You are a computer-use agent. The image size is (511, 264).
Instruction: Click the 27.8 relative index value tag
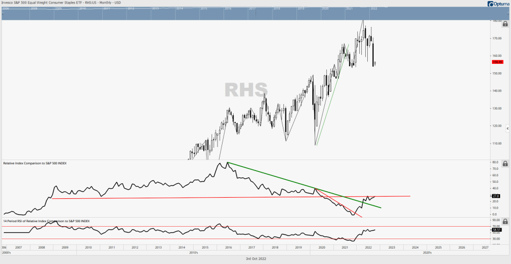(496, 196)
